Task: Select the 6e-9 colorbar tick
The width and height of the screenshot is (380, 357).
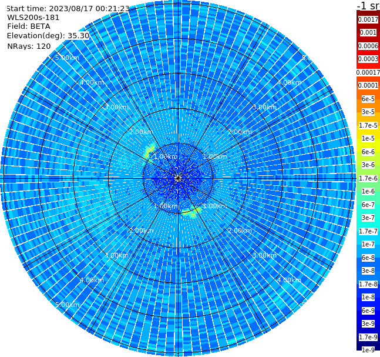Action: coord(368,311)
